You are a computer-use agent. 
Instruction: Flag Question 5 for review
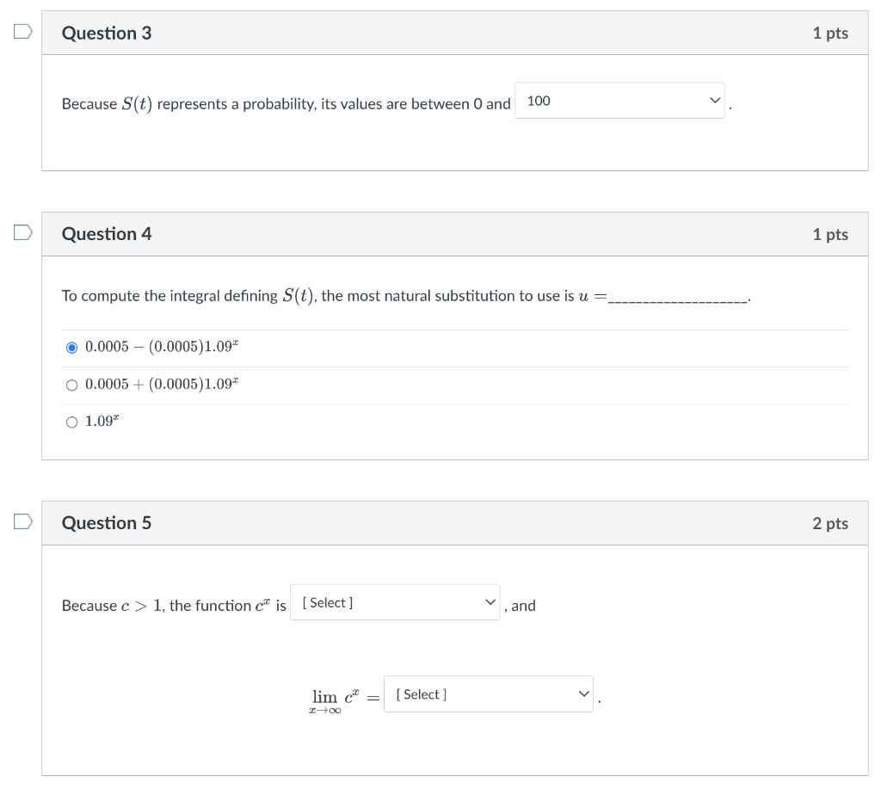tap(22, 521)
